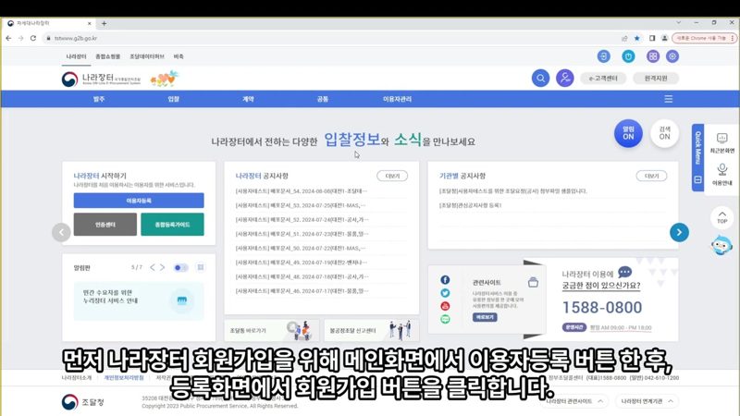This screenshot has width=740, height=416.
Task: Bookmark page with the star icon
Action: click(x=637, y=38)
